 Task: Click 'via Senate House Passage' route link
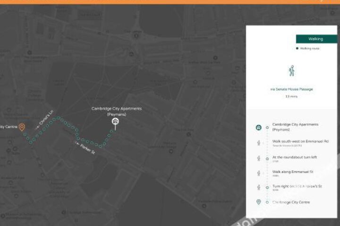291,89
